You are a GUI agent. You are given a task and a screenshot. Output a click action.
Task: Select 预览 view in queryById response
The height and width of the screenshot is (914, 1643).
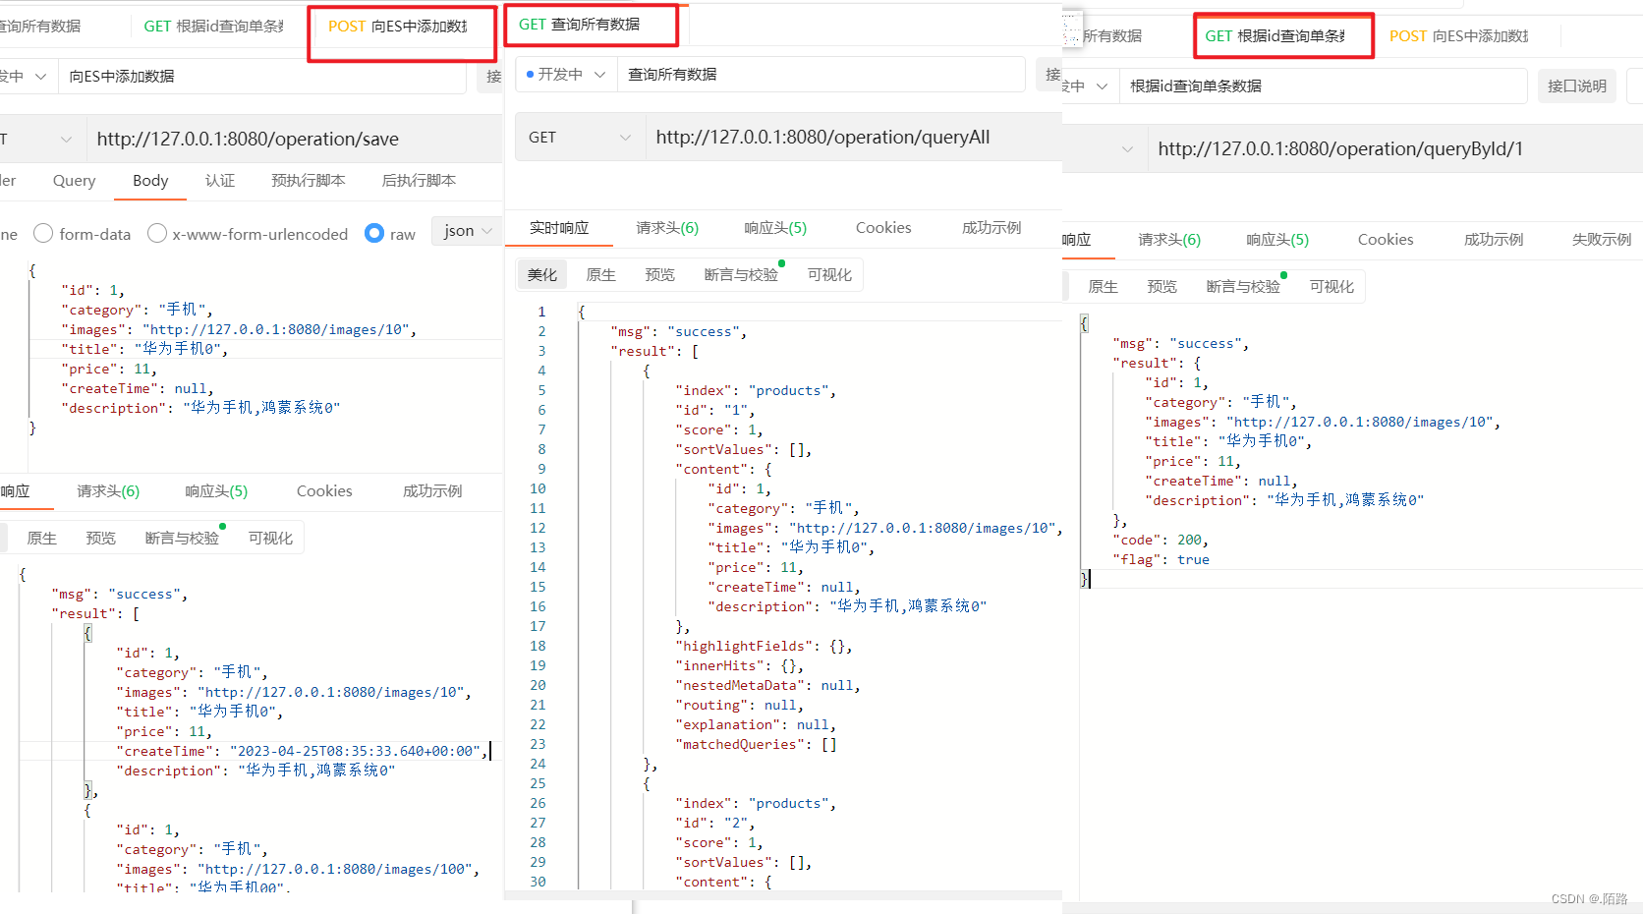pyautogui.click(x=1162, y=287)
